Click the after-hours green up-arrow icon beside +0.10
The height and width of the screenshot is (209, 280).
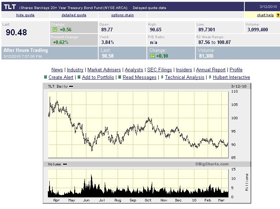(x=153, y=56)
